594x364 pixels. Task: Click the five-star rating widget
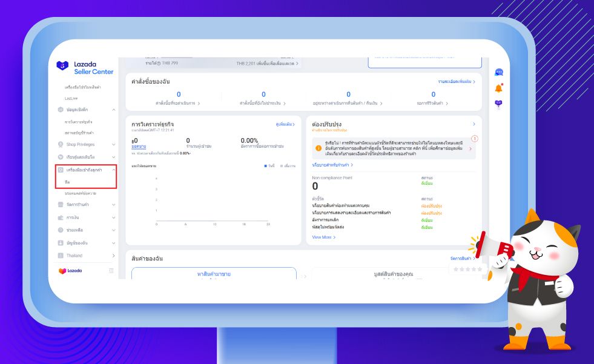click(468, 270)
